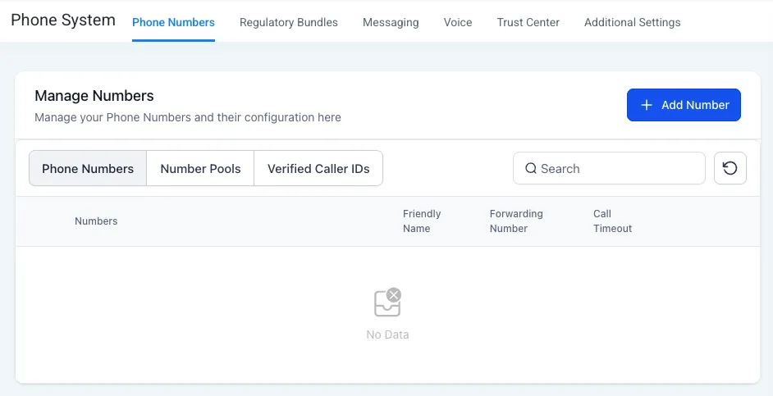Focus the Search input field

pyautogui.click(x=615, y=169)
